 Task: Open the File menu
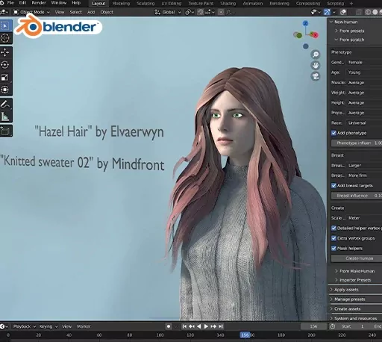pos(10,3)
